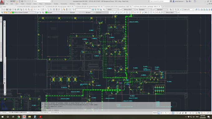The width and height of the screenshot is (212, 119).
Task: Open Autodesk App Store cart icon
Action: point(187,1)
